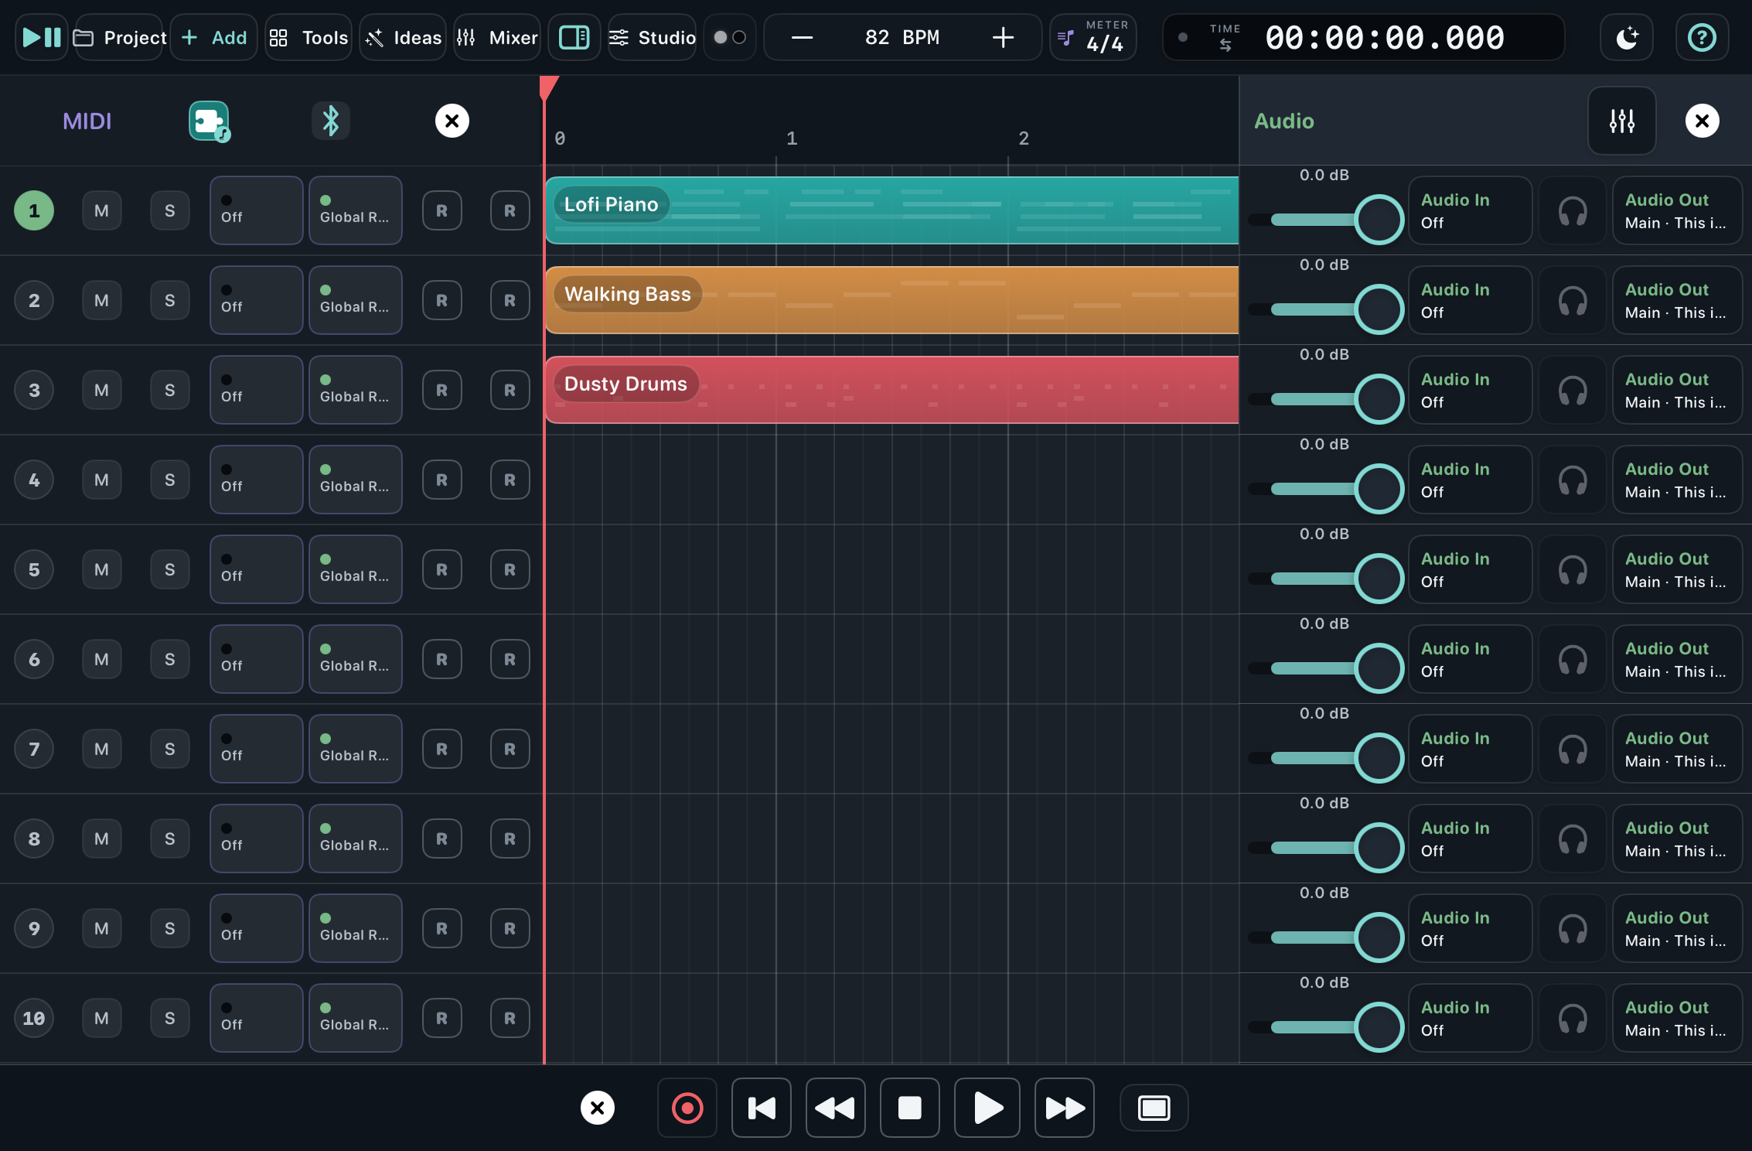This screenshot has width=1752, height=1151.
Task: Open the Tools menu
Action: click(x=308, y=37)
